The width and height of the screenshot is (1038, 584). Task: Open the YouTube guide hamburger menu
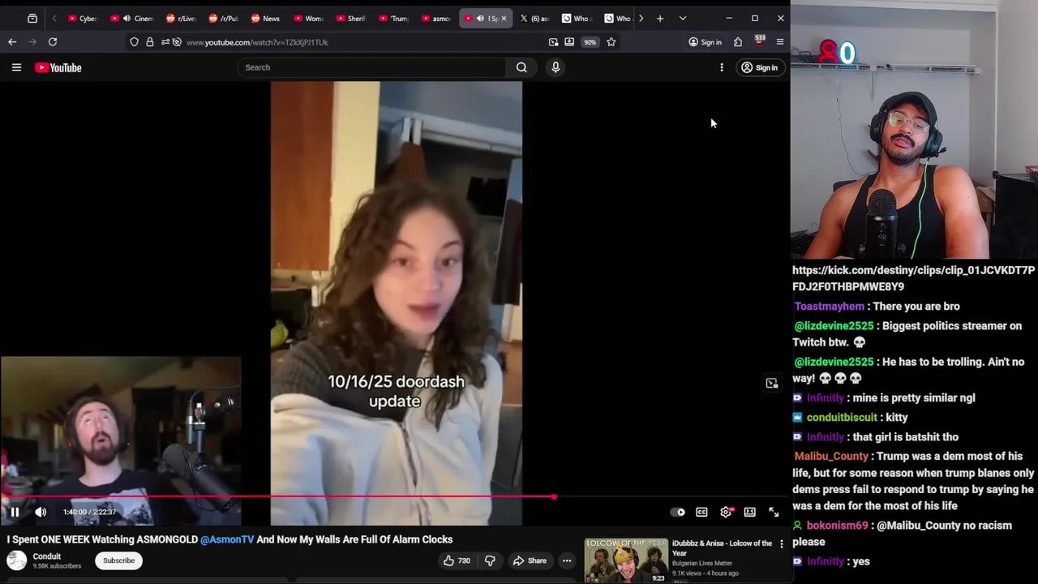pos(16,67)
